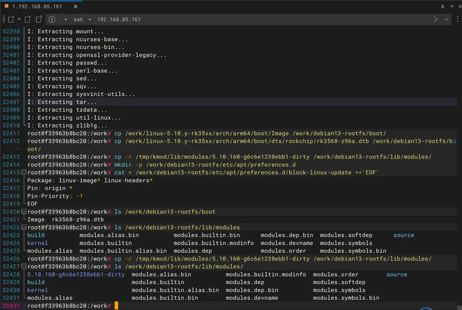Click the highlighted line number 32432
Viewport: 462px width, 310px height.
pyautogui.click(x=11, y=306)
